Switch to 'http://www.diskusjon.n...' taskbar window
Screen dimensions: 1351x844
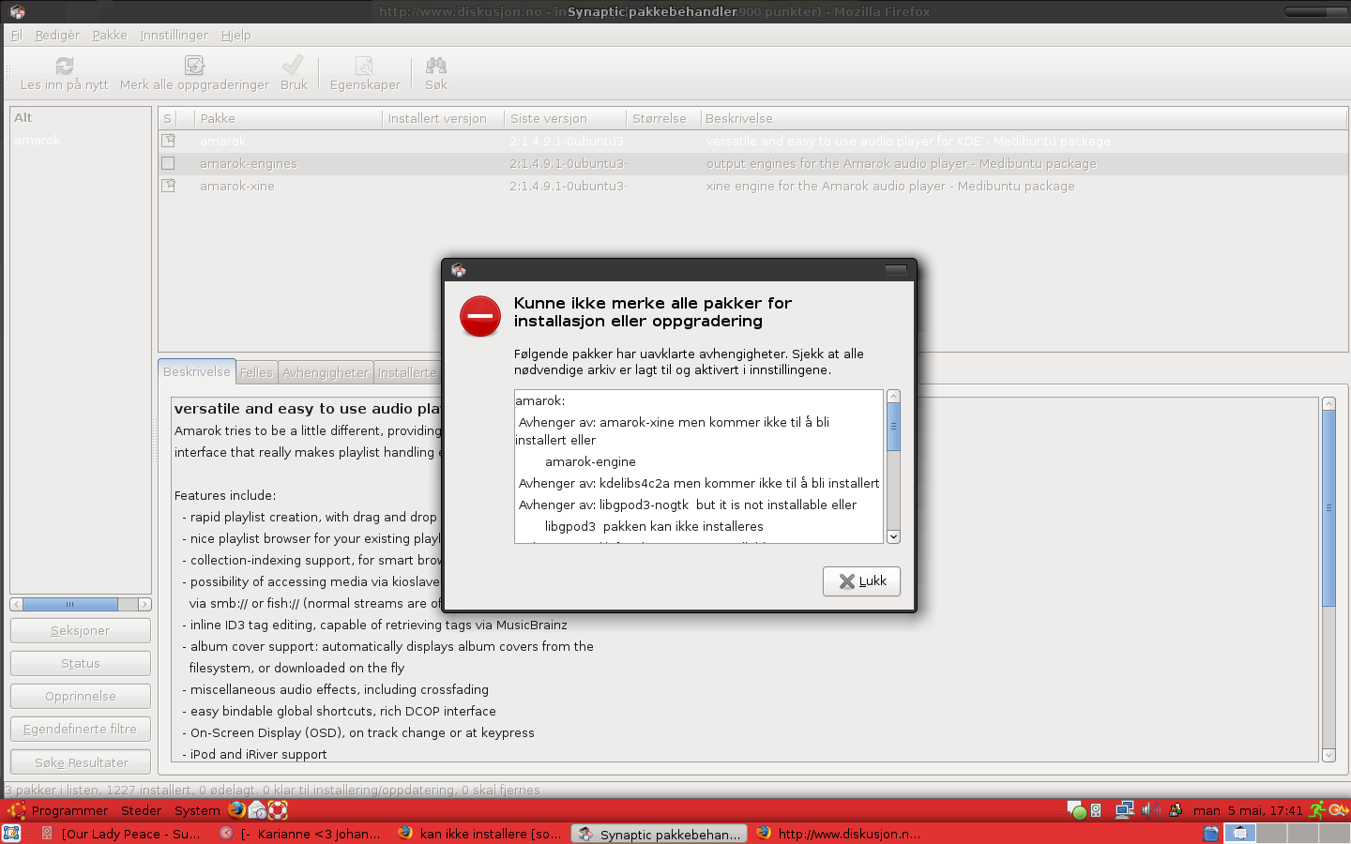tap(838, 834)
